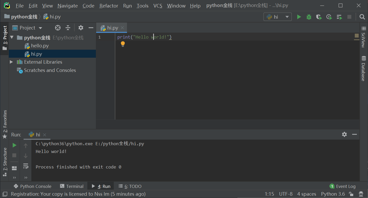Click the locate-file target icon in Project panel
Screen dimensions: 368x198
click(58, 28)
